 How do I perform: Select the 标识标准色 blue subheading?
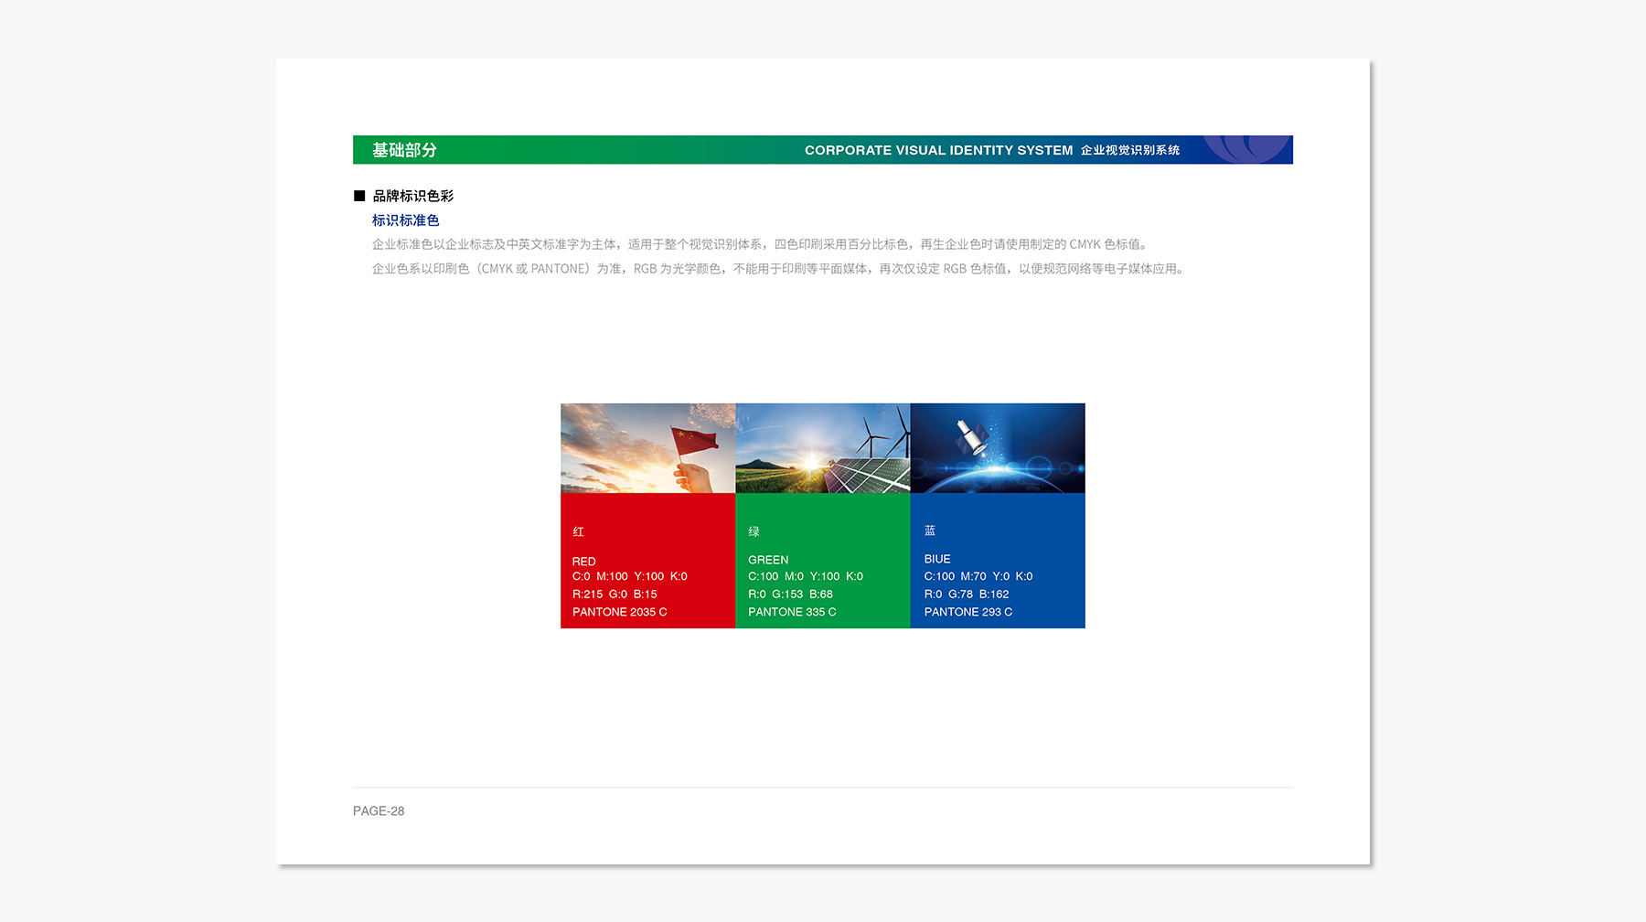pyautogui.click(x=405, y=220)
